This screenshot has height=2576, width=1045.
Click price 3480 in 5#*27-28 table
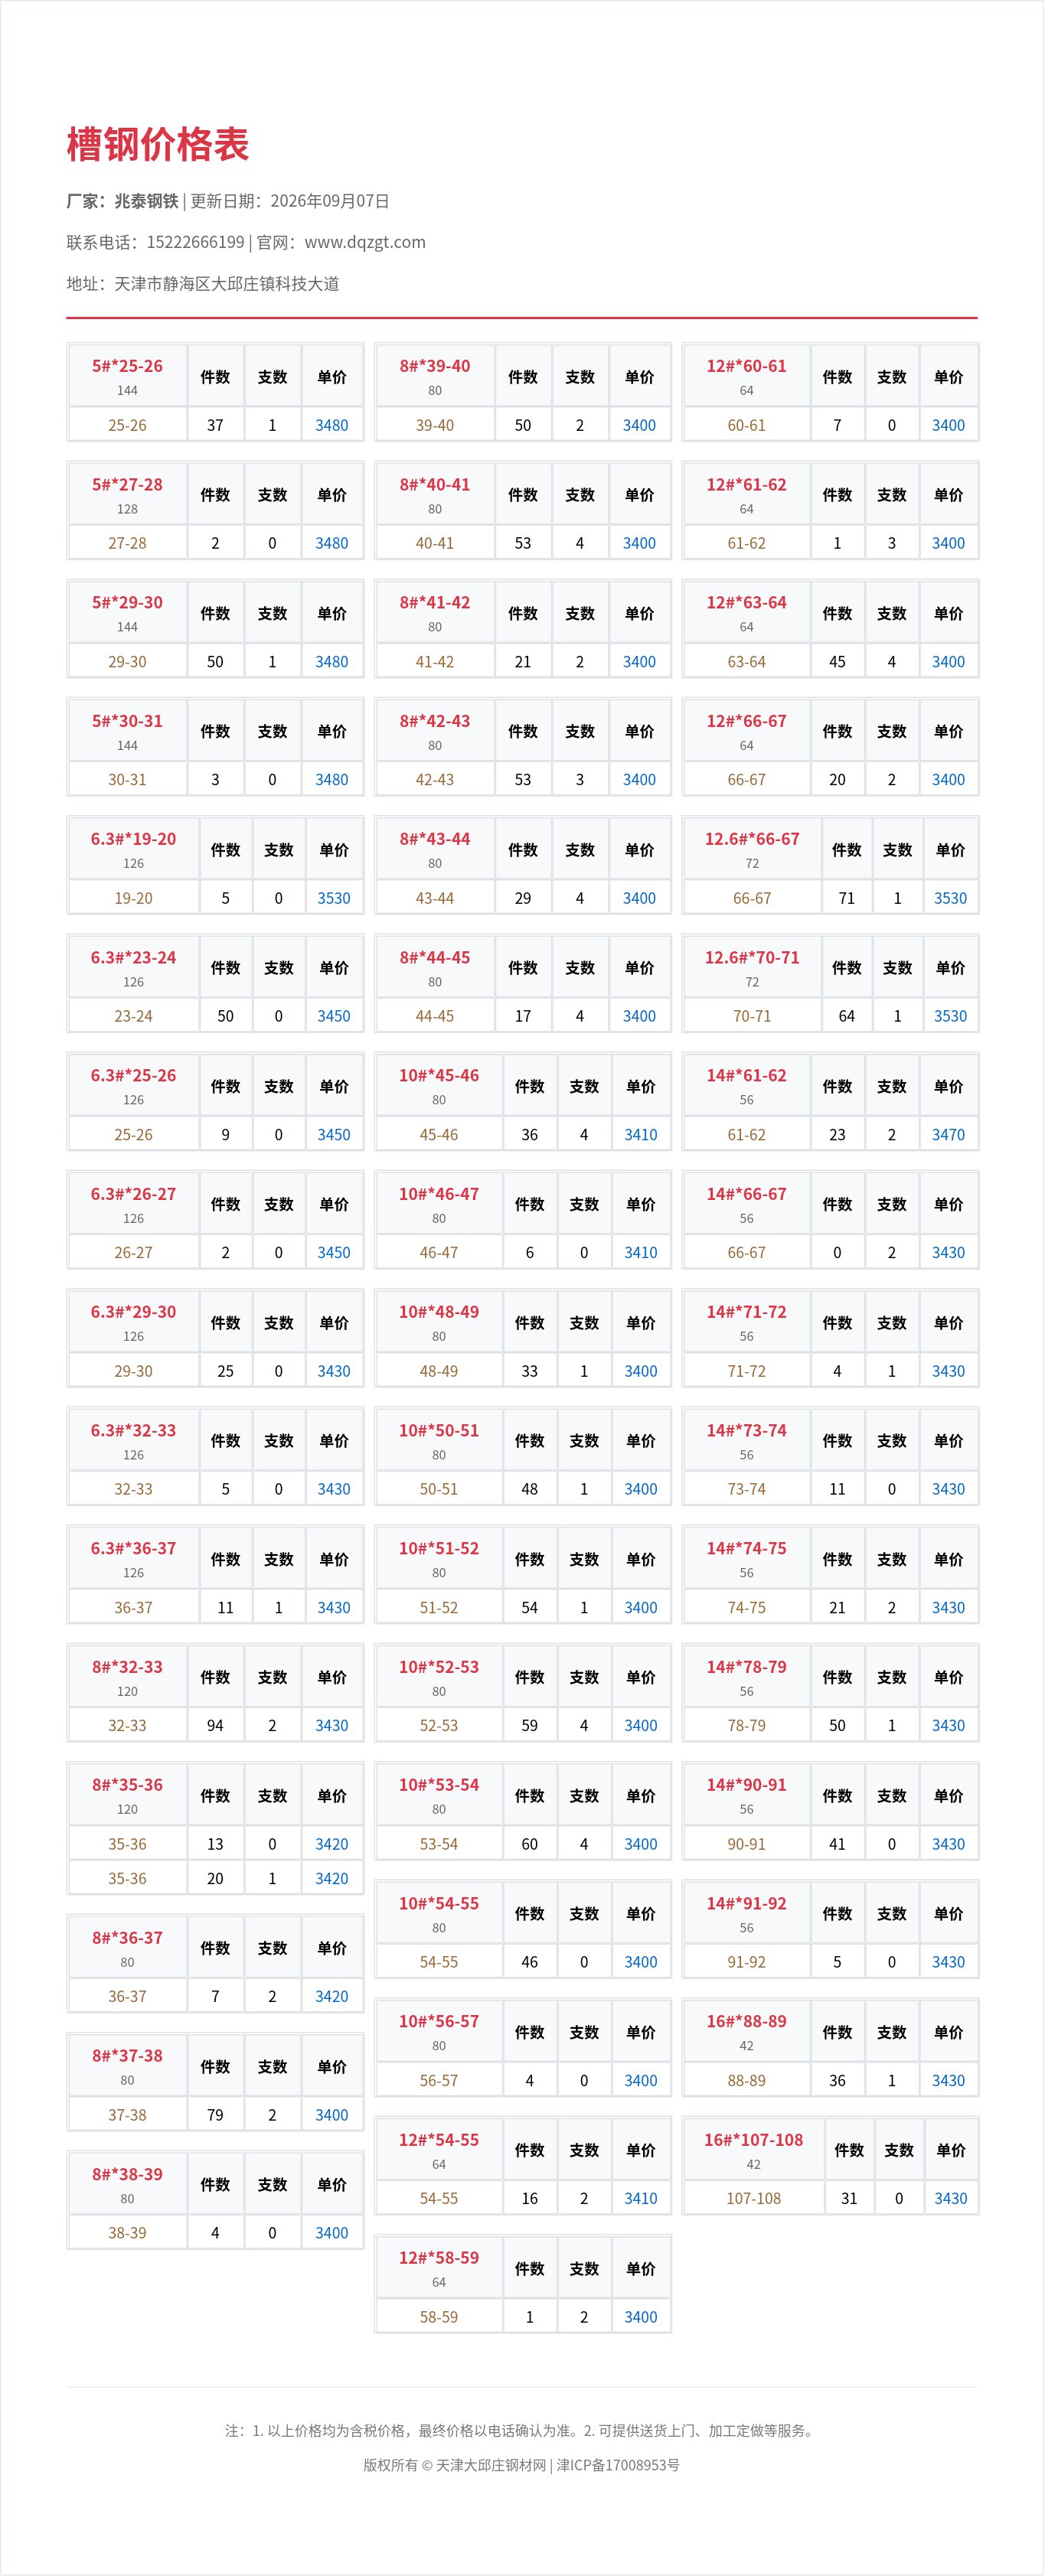click(332, 543)
